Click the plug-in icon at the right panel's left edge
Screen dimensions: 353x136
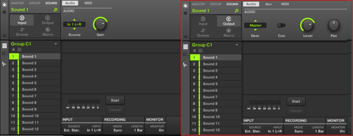click(x=185, y=13)
